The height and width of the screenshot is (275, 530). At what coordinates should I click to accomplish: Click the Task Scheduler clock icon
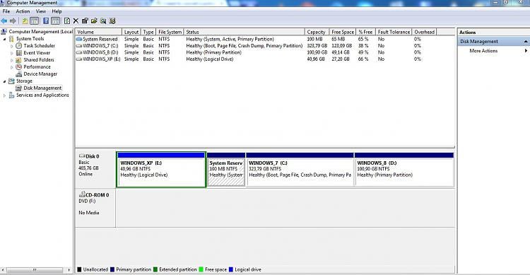click(x=19, y=46)
